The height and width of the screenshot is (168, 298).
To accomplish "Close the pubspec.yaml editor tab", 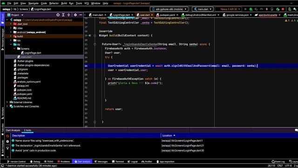I will [177, 15].
